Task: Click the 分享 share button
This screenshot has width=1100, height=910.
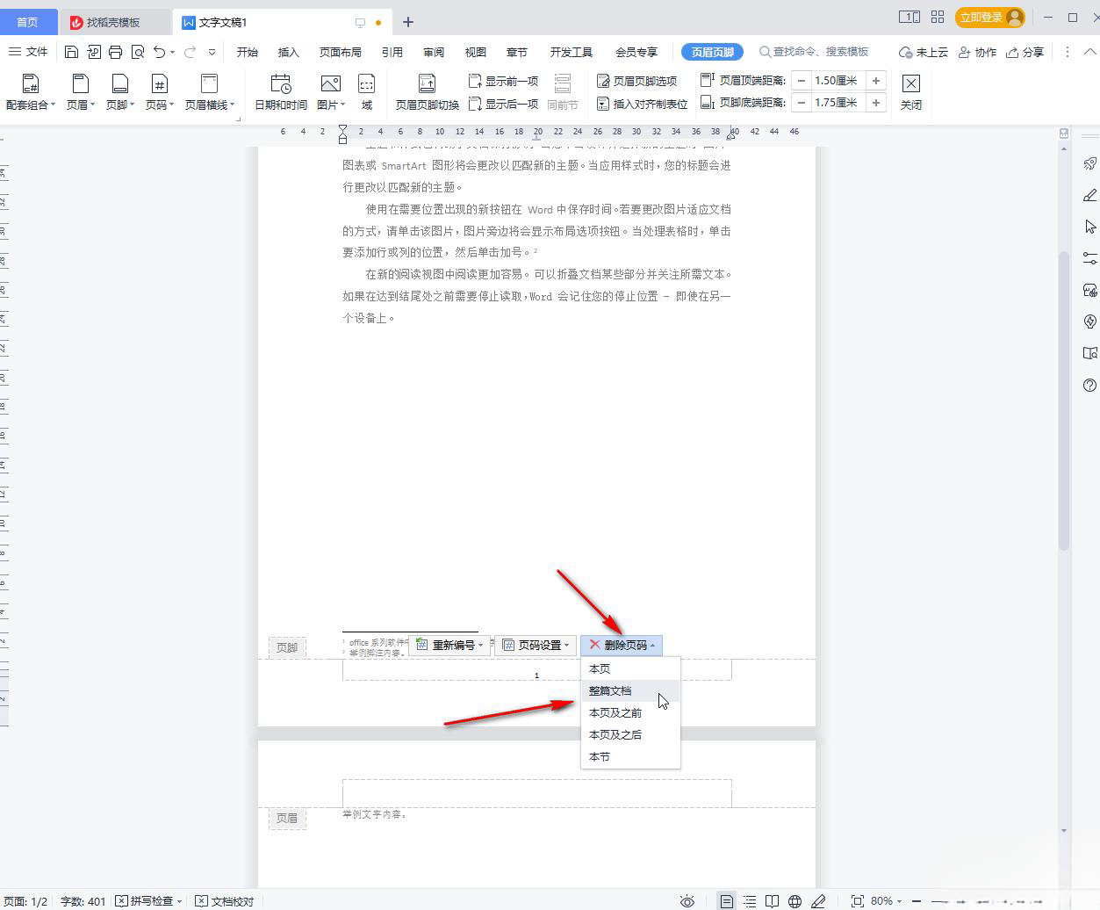Action: (1025, 52)
